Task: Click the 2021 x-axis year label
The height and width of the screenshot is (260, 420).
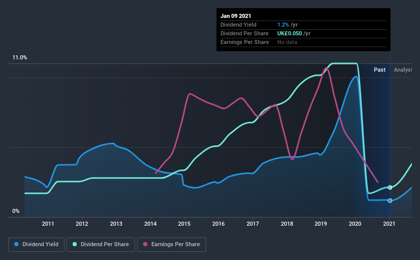Action: [389, 224]
